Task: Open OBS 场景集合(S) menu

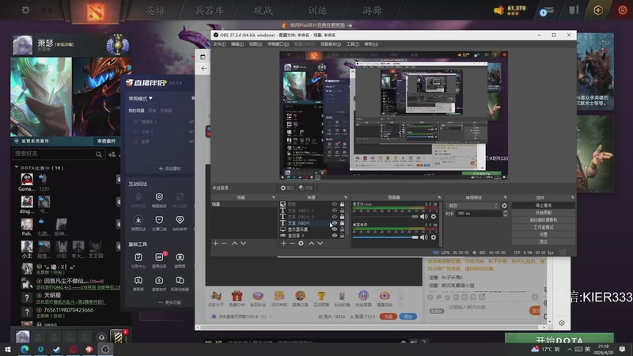Action: click(x=331, y=44)
